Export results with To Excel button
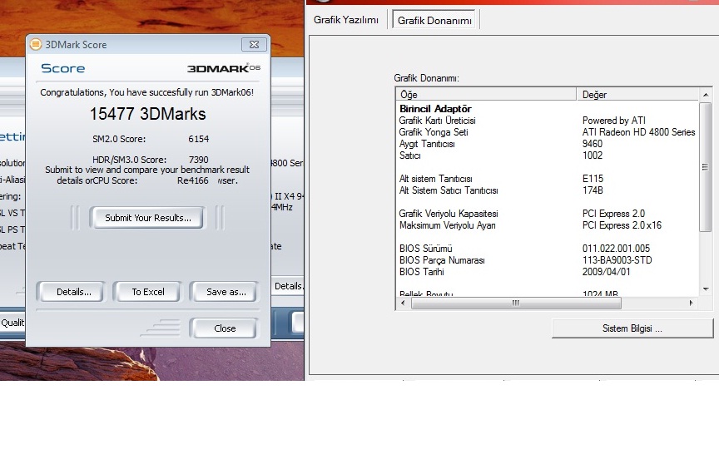 147,292
